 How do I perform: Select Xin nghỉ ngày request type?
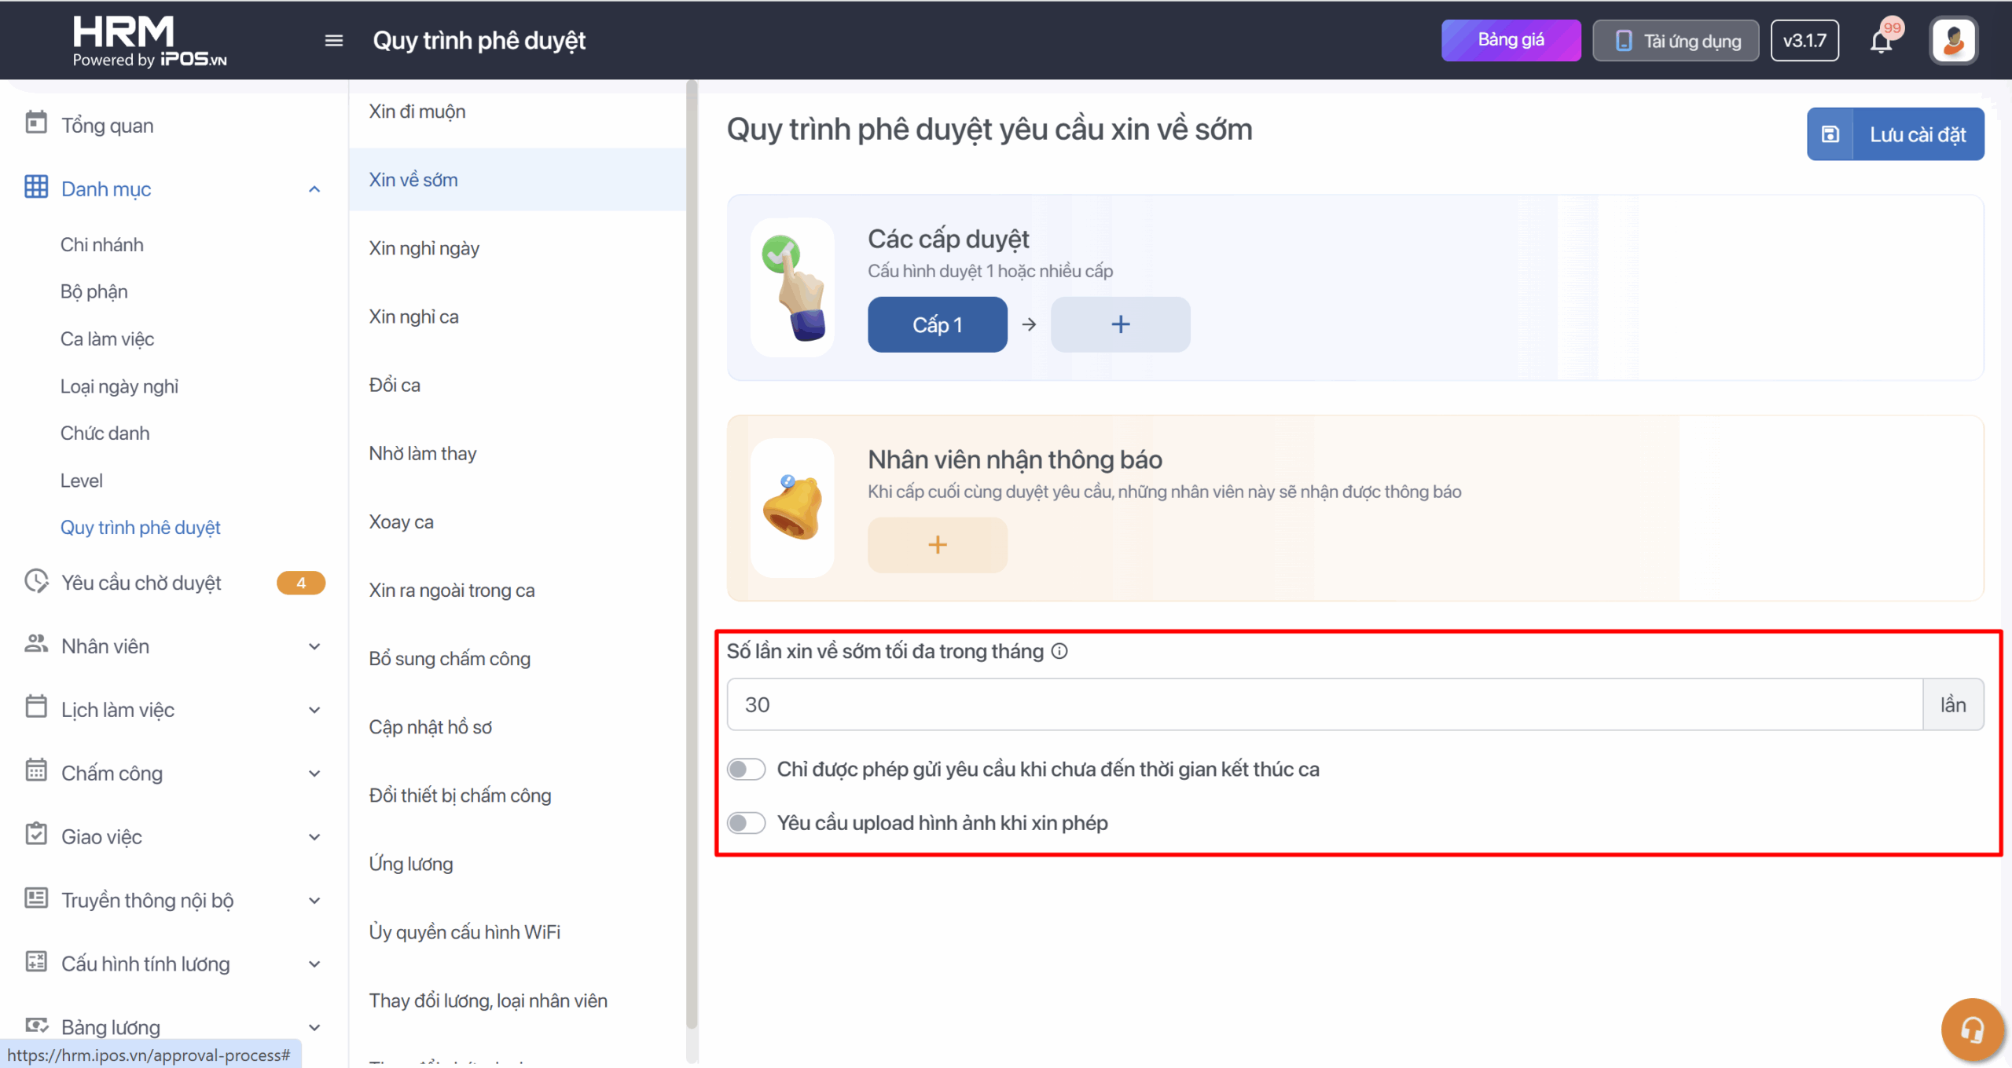click(x=424, y=248)
